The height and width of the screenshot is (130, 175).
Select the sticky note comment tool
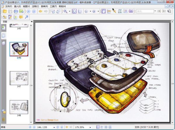pos(21,17)
